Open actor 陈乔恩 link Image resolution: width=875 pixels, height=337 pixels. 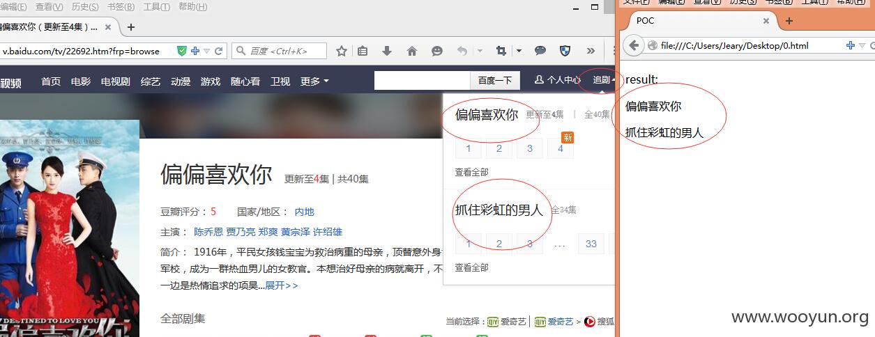(208, 232)
